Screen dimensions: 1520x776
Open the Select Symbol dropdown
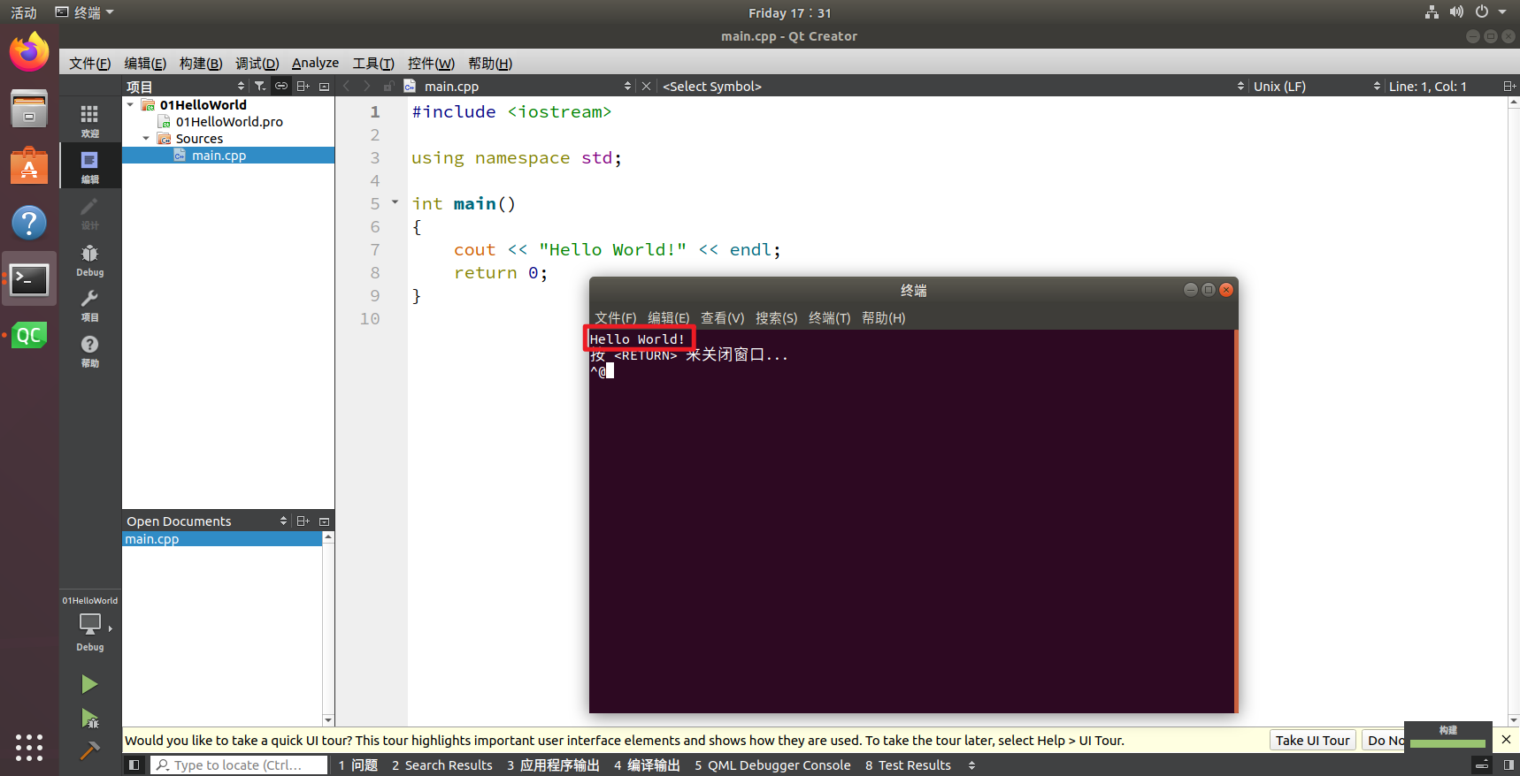[953, 86]
